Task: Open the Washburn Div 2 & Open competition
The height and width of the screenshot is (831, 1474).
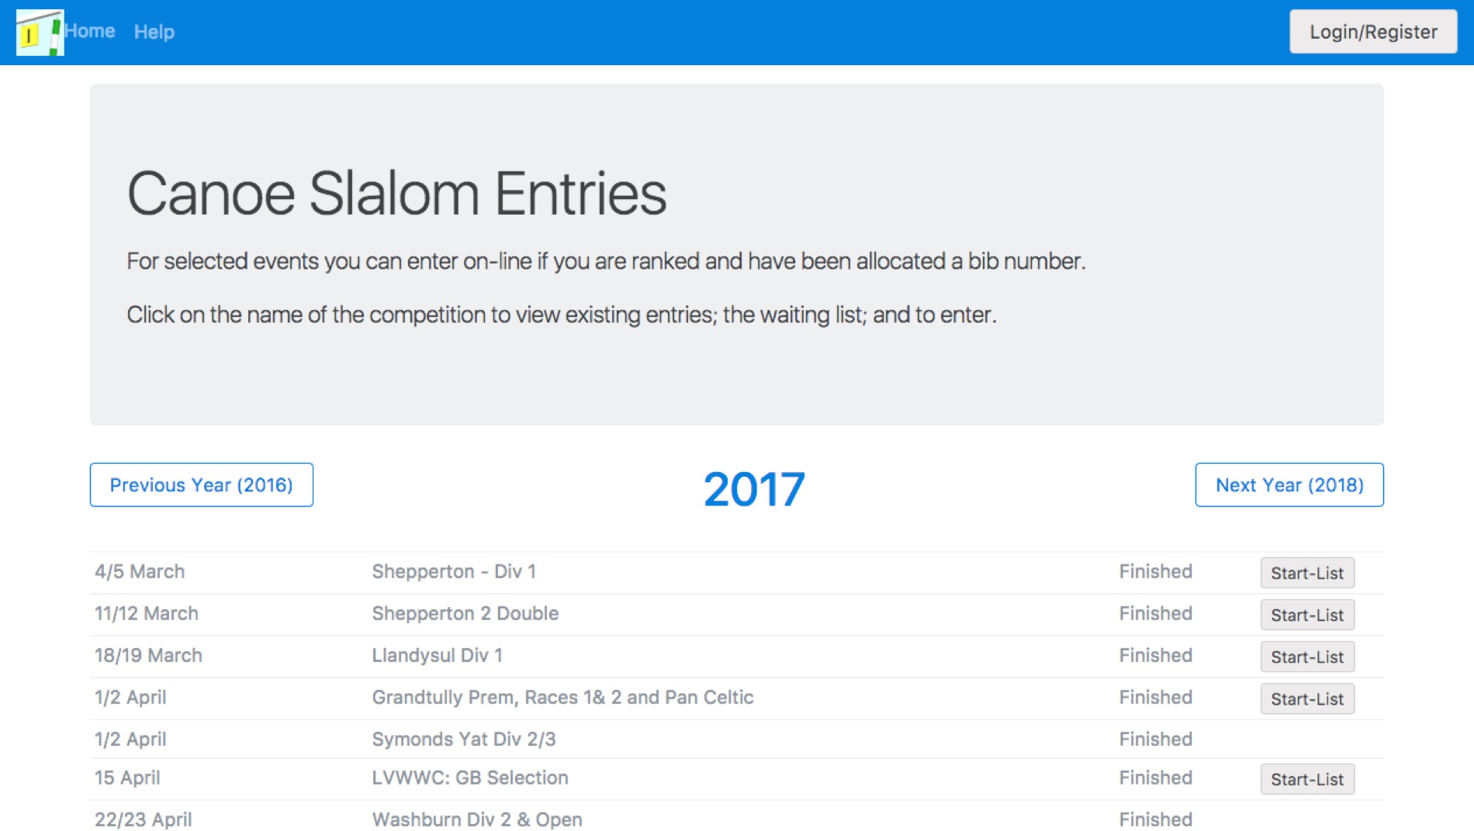Action: (477, 820)
